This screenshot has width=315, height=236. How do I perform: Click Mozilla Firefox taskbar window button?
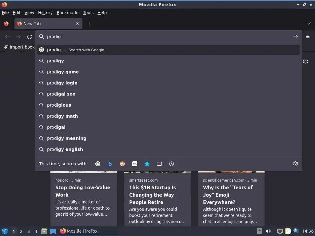click(88, 231)
